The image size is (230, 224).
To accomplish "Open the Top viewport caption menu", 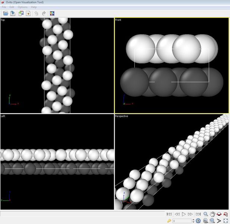I will [3, 20].
